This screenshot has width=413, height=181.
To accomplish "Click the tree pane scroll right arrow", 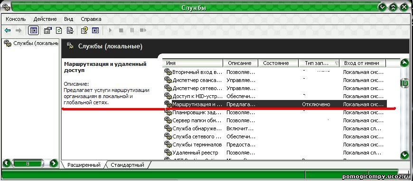I will click(x=54, y=163).
